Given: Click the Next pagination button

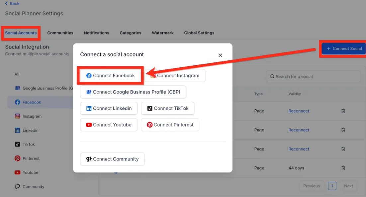Looking at the screenshot, I should click(x=348, y=186).
